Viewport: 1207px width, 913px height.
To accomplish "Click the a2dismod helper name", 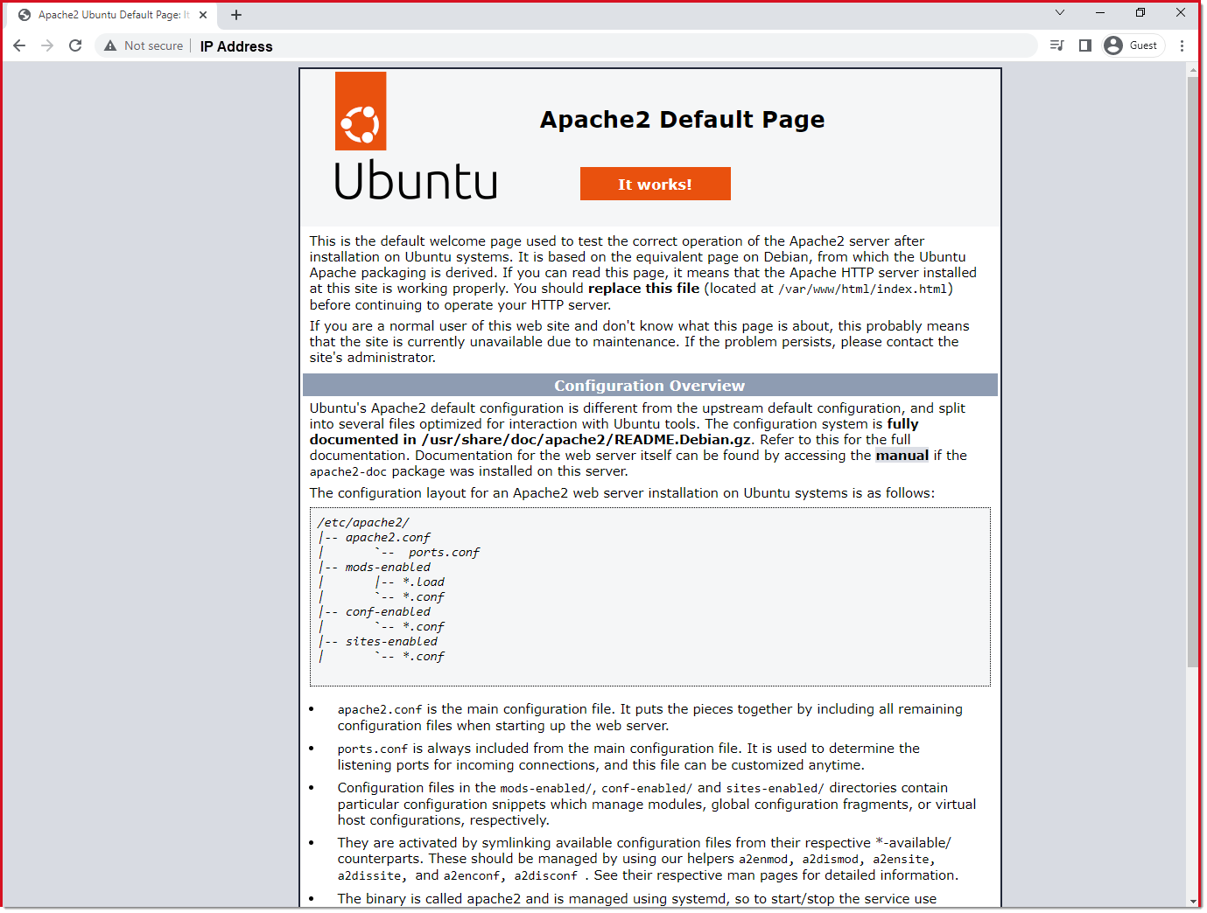I will pyautogui.click(x=831, y=860).
